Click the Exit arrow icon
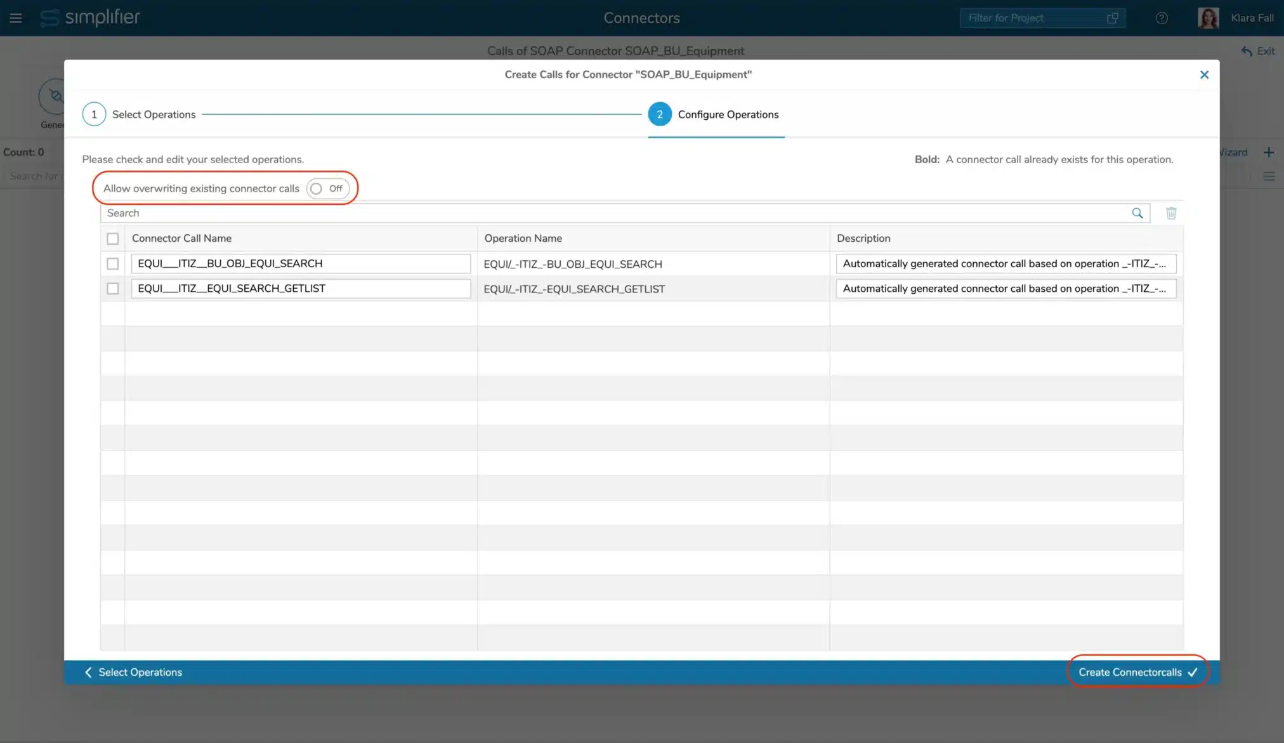This screenshot has width=1284, height=743. (x=1247, y=51)
